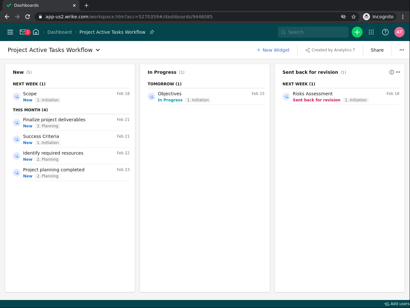Pin the Project Active Tasks Workflow dashboard

click(152, 32)
